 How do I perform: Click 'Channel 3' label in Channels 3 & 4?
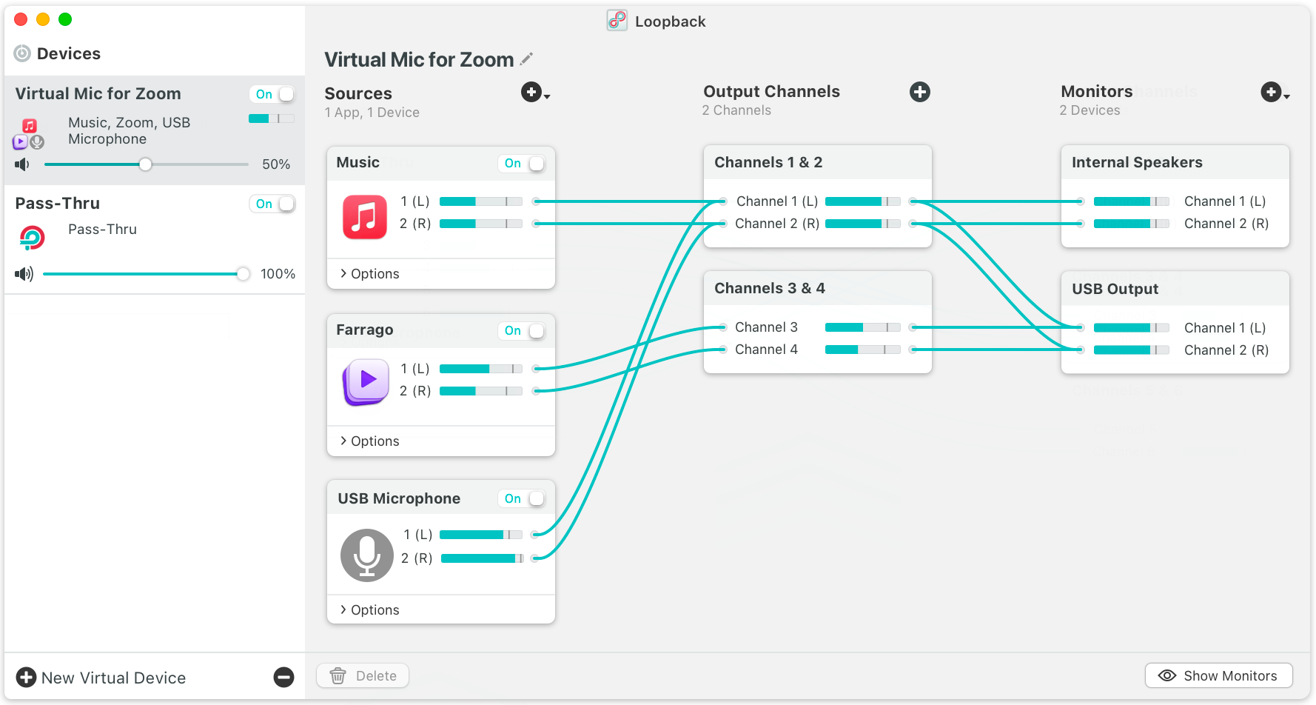point(766,327)
